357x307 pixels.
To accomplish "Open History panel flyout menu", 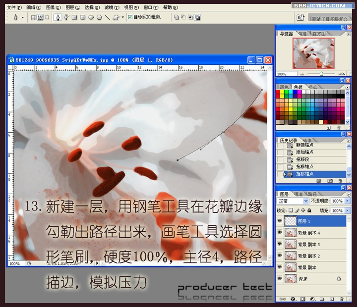I will 349,141.
